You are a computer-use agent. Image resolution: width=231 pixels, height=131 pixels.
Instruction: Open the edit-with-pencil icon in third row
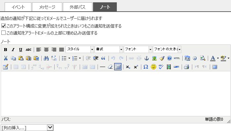coord(5,67)
